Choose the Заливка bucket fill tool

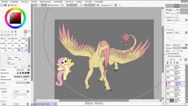tap(4, 49)
